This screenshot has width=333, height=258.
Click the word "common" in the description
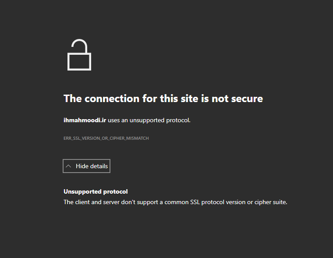[x=176, y=202]
